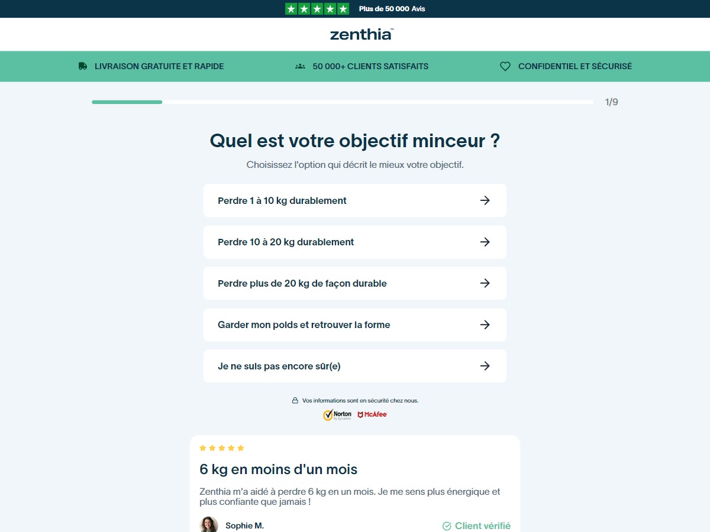The height and width of the screenshot is (532, 710).
Task: Click reviewer name 'Sophie M.'
Action: point(244,525)
